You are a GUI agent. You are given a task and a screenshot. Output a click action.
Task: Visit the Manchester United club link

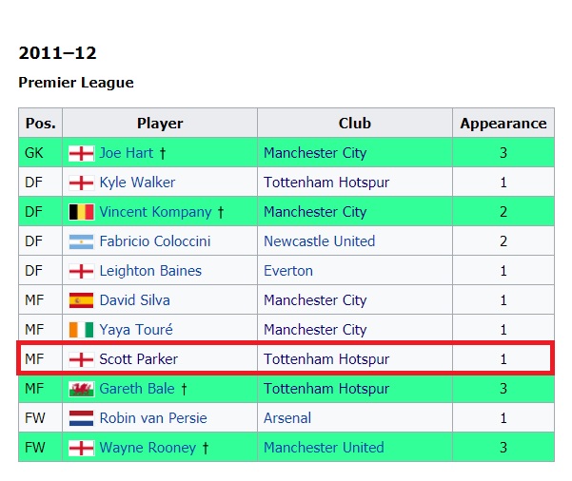tap(324, 448)
